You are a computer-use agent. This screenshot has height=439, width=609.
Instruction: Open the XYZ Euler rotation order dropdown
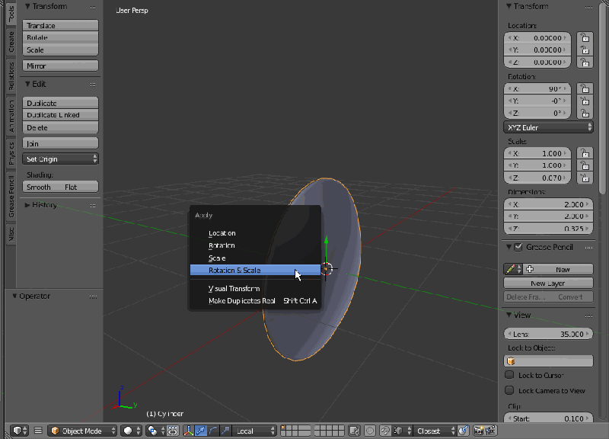[x=548, y=127]
